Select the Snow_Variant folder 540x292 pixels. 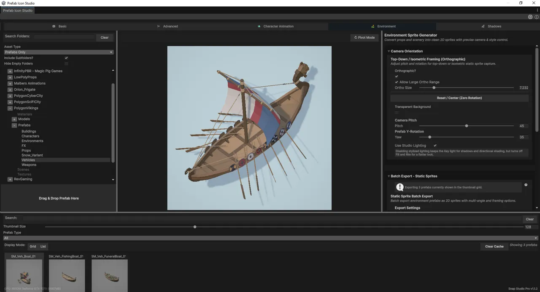pyautogui.click(x=32, y=155)
